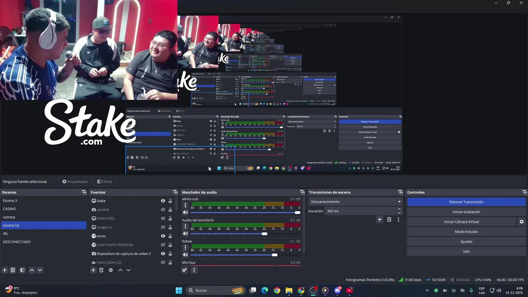Open advanced audio properties gear icon

click(x=184, y=270)
